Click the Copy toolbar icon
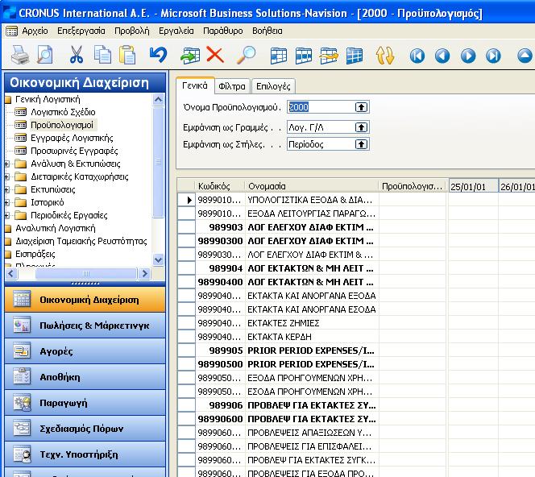Screen dimensions: 535x477 [x=102, y=55]
